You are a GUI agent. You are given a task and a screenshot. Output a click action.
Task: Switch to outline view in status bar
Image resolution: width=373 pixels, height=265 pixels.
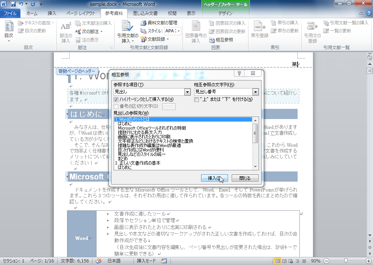tap(297, 261)
